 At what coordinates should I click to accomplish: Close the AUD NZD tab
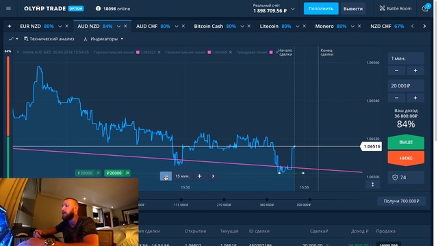[x=125, y=26]
